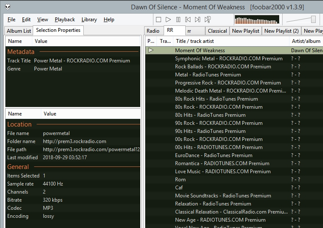Image resolution: width=323 pixels, height=228 pixels.
Task: Select Melodic Death Metal station entry
Action: click(x=234, y=91)
